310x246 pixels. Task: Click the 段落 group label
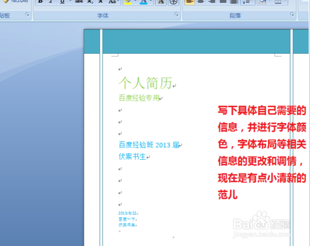(235, 16)
